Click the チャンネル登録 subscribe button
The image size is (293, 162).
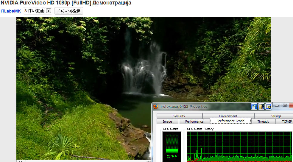[68, 11]
